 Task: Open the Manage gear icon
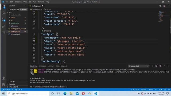(3, 85)
